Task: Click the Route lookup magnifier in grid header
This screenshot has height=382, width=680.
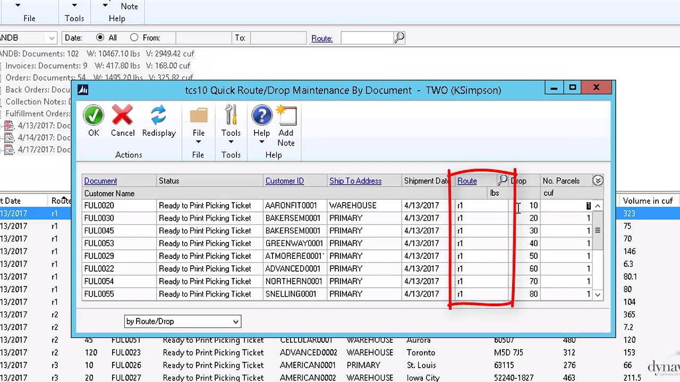Action: pyautogui.click(x=503, y=180)
